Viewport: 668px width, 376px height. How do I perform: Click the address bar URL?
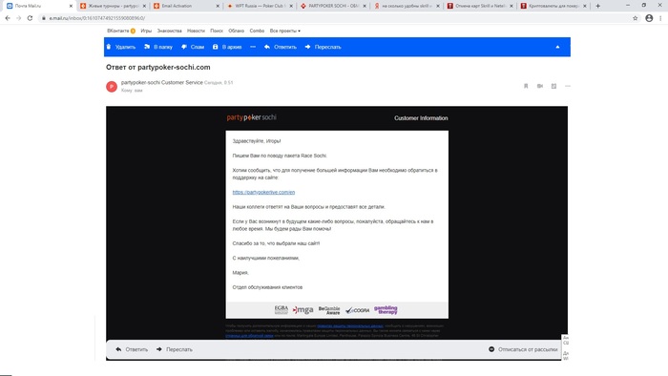[97, 18]
